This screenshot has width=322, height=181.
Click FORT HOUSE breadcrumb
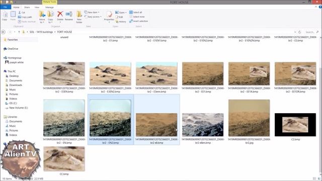(64, 32)
